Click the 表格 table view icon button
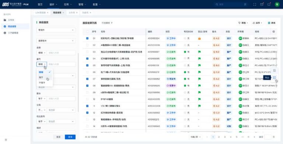283x144 pixels. (272, 23)
